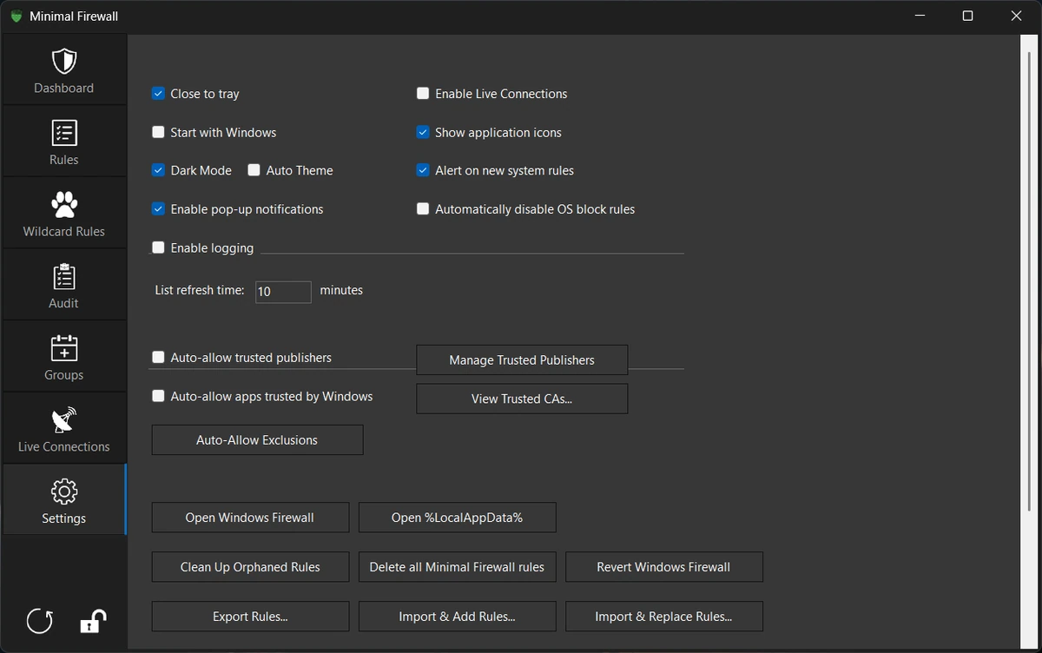Click Open %LocalAppData% button
Screen dimensions: 1042x653
click(x=457, y=518)
